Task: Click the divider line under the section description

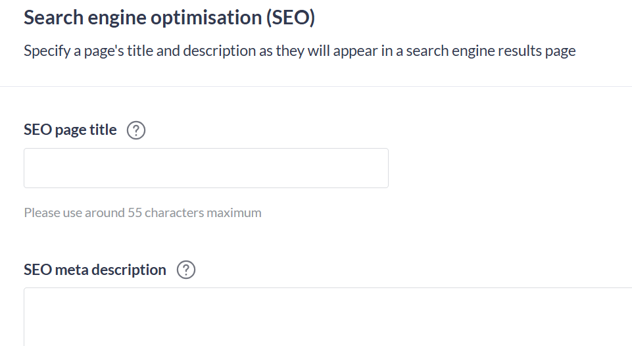Action: tap(316, 86)
